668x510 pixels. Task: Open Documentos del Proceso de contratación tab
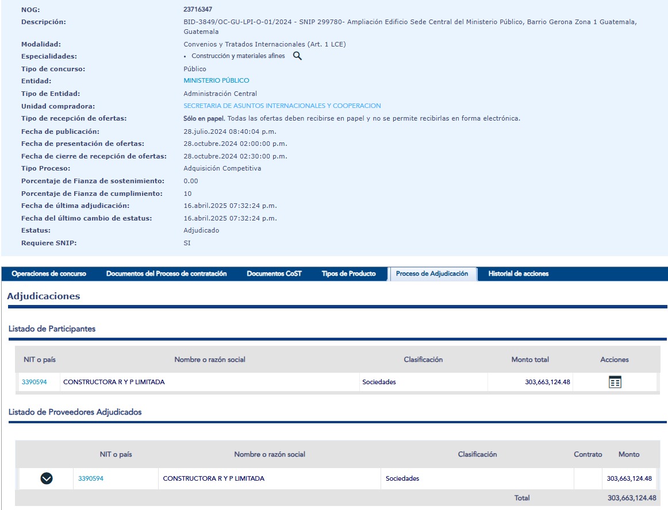[166, 274]
